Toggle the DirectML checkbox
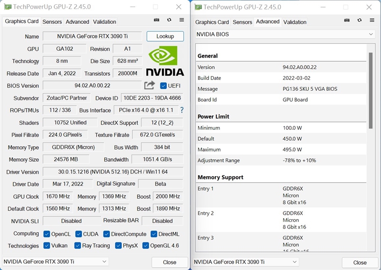Viewport: 381px width, 270px height. click(x=154, y=234)
